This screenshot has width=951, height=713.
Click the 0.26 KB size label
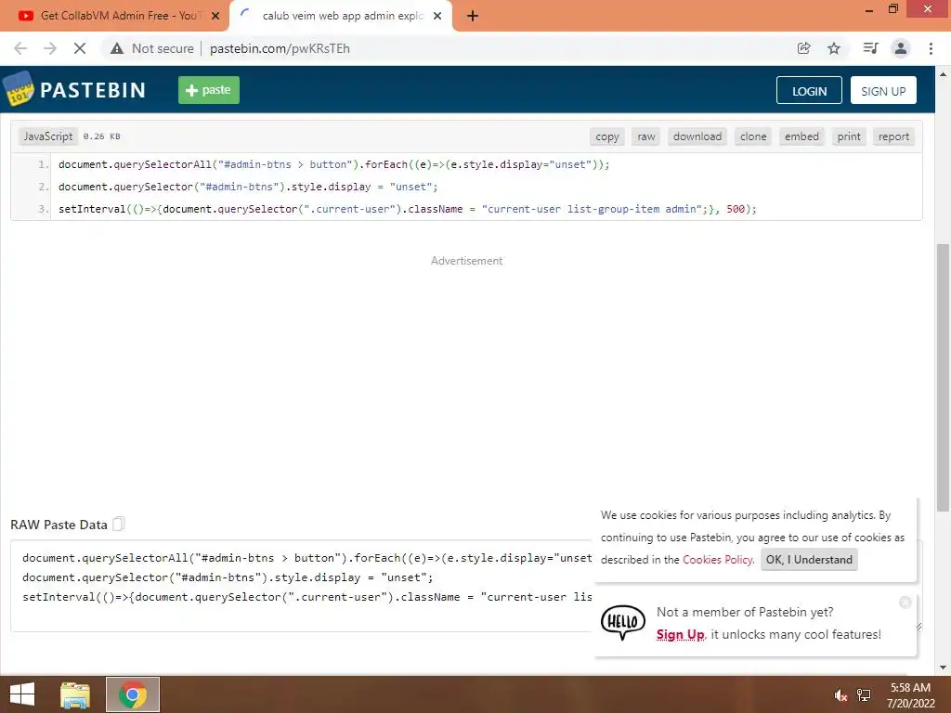coord(102,136)
